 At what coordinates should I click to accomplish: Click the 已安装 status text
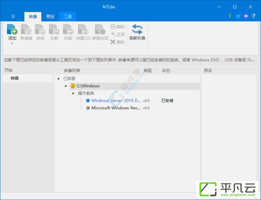167,100
